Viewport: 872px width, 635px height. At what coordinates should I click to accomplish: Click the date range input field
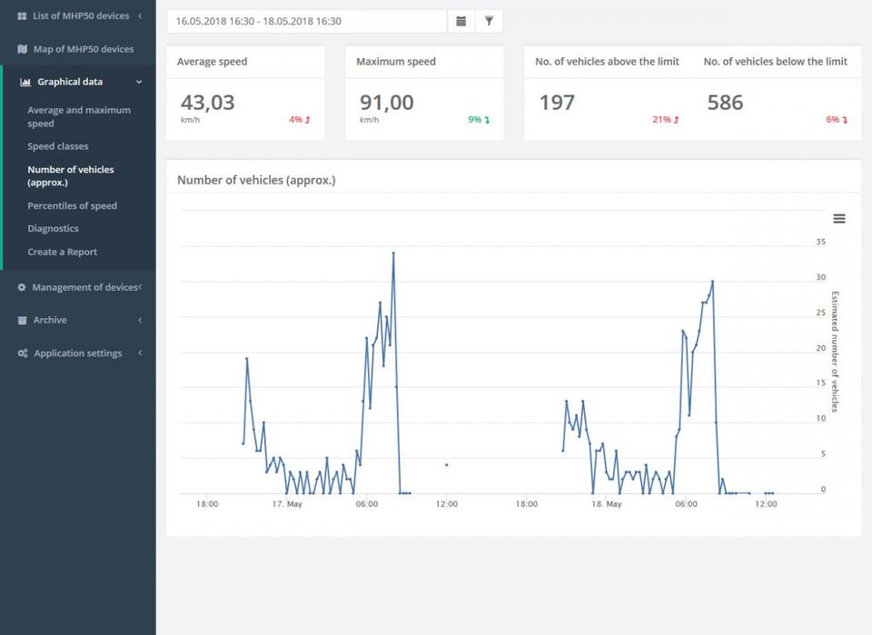point(307,21)
